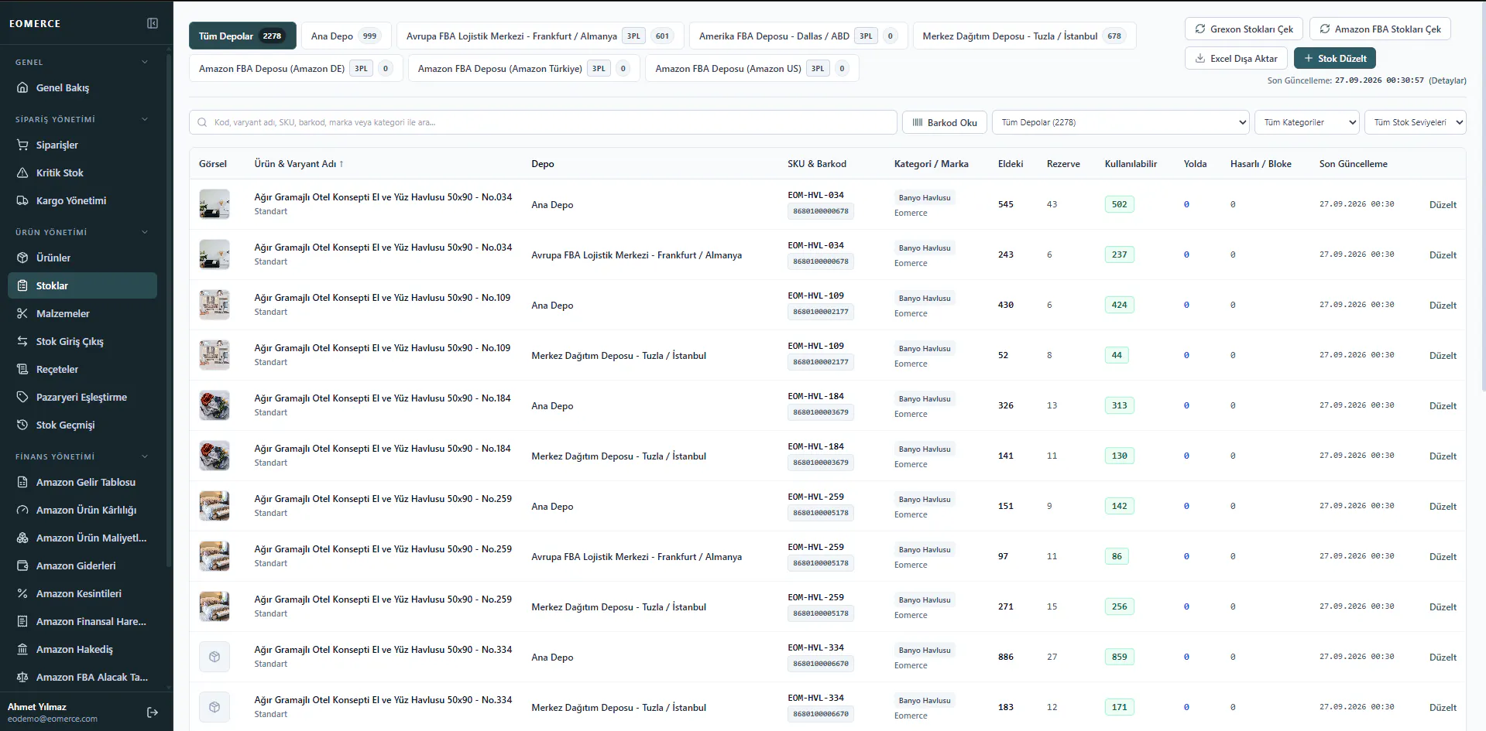
Task: Collapse ÜRÜN YÖNETİMİ section
Action: pyautogui.click(x=144, y=232)
